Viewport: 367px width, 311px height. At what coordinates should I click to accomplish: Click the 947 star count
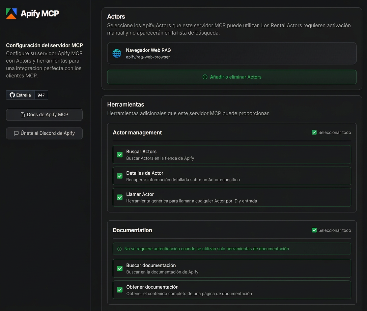41,95
